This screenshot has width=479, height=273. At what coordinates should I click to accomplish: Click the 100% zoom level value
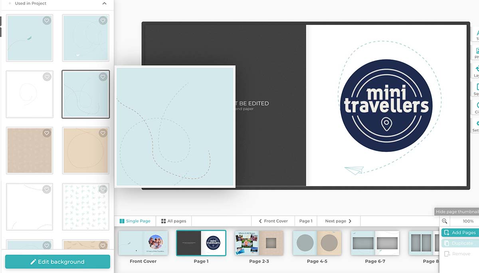(x=468, y=221)
